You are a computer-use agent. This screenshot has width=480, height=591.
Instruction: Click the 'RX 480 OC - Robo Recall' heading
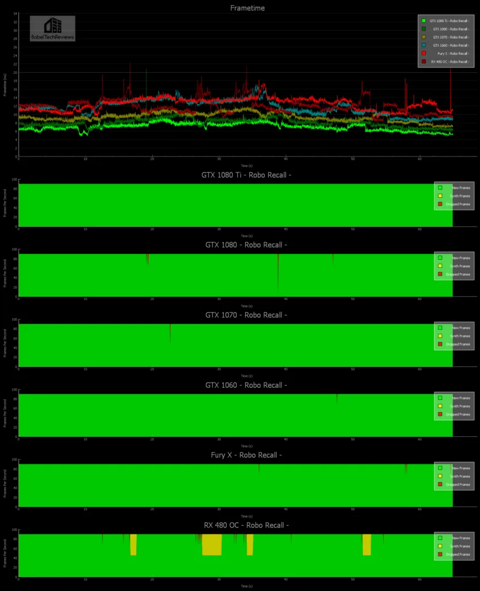pyautogui.click(x=246, y=525)
